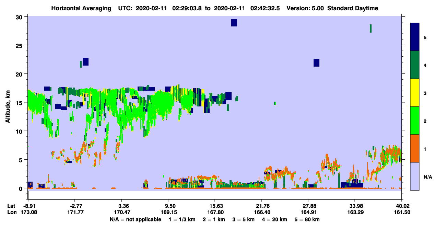446x229 pixels.
Task: Click the dark green level 4 swatch
Action: (x=415, y=65)
